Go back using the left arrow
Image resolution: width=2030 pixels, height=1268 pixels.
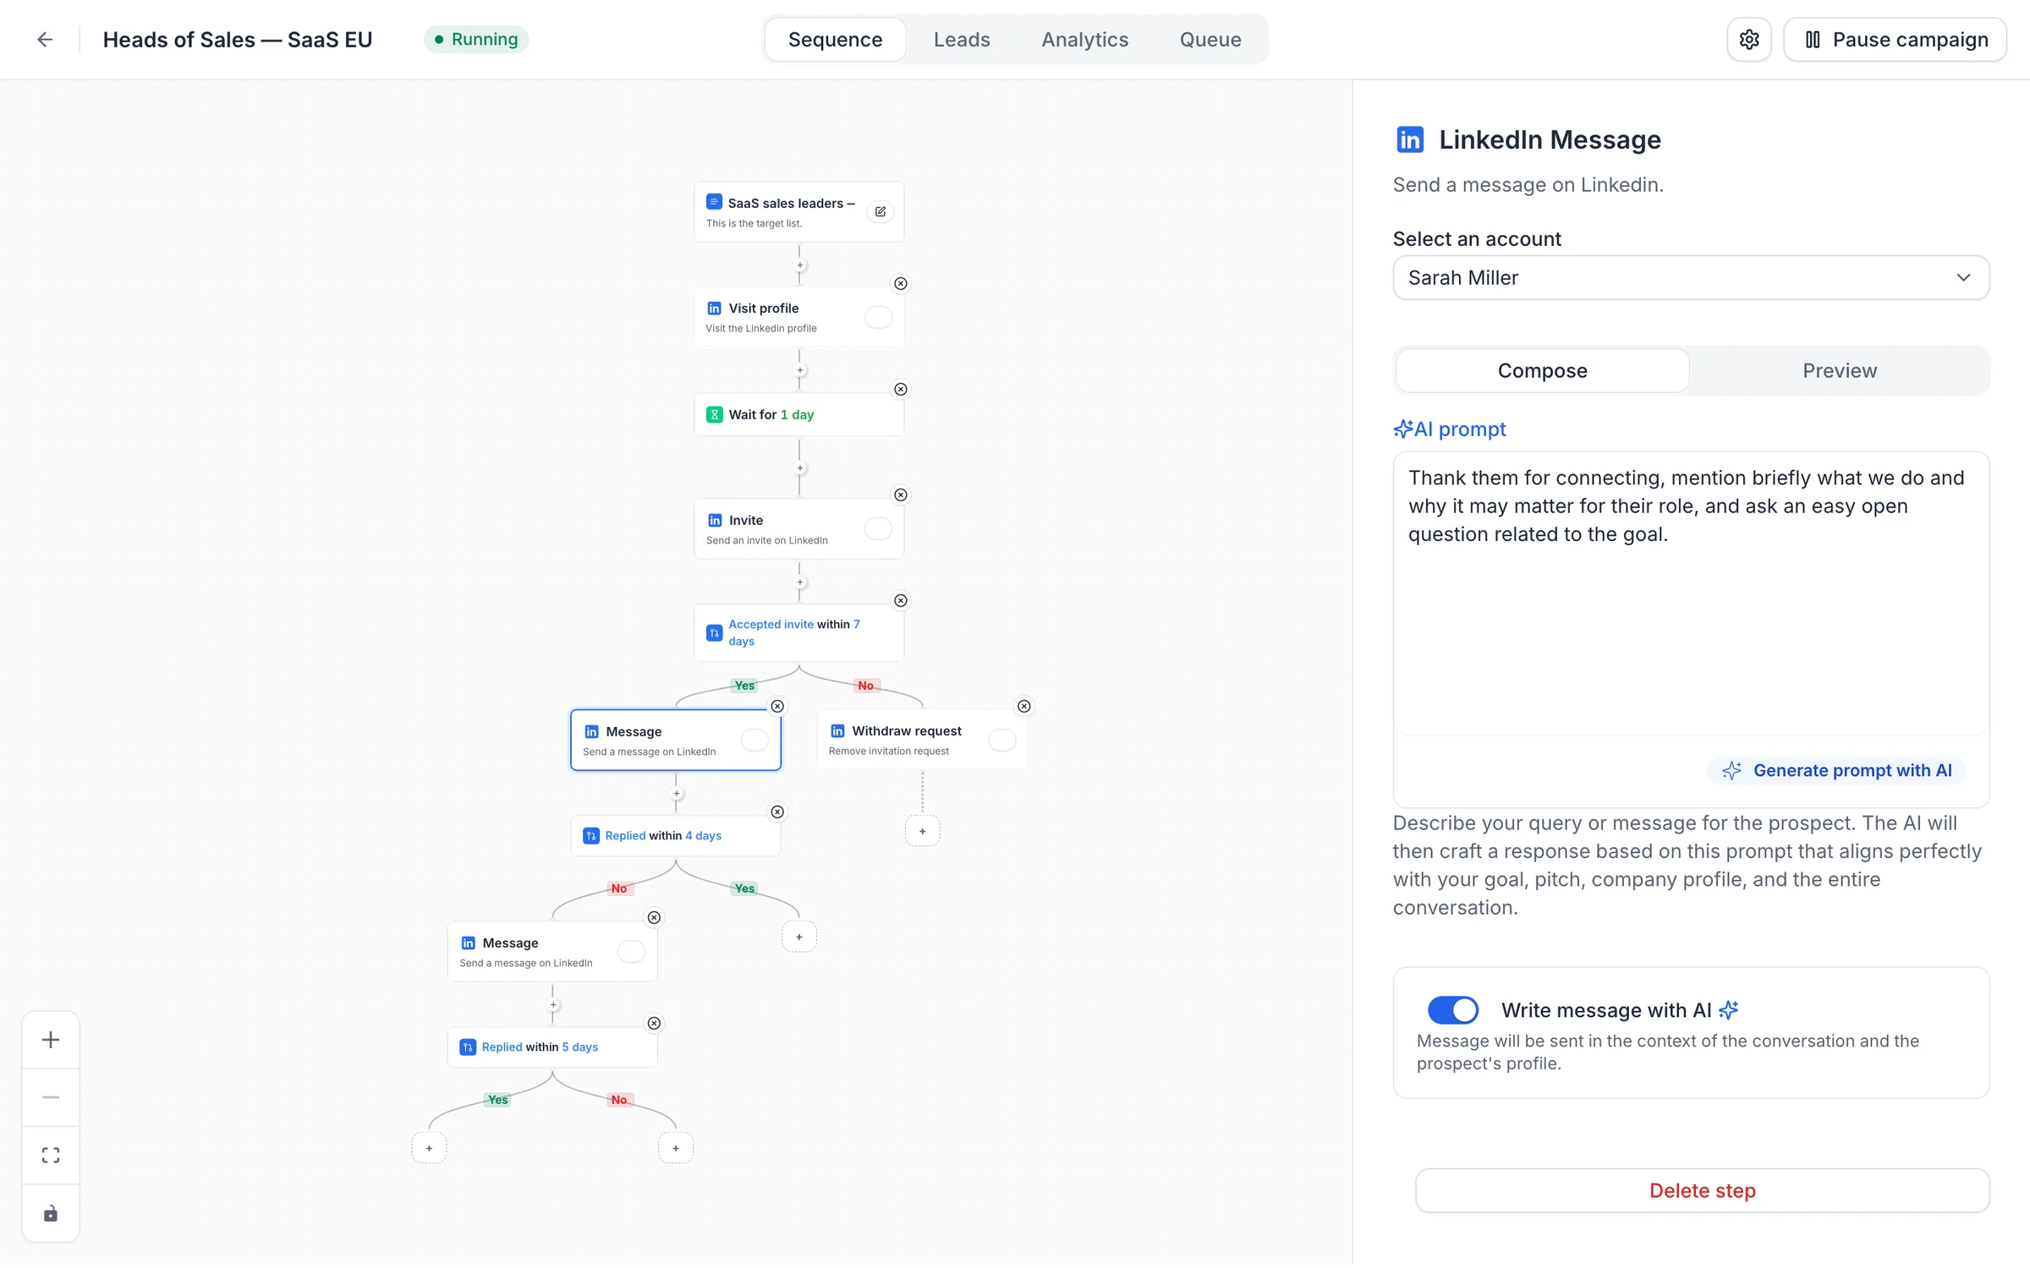pos(45,40)
